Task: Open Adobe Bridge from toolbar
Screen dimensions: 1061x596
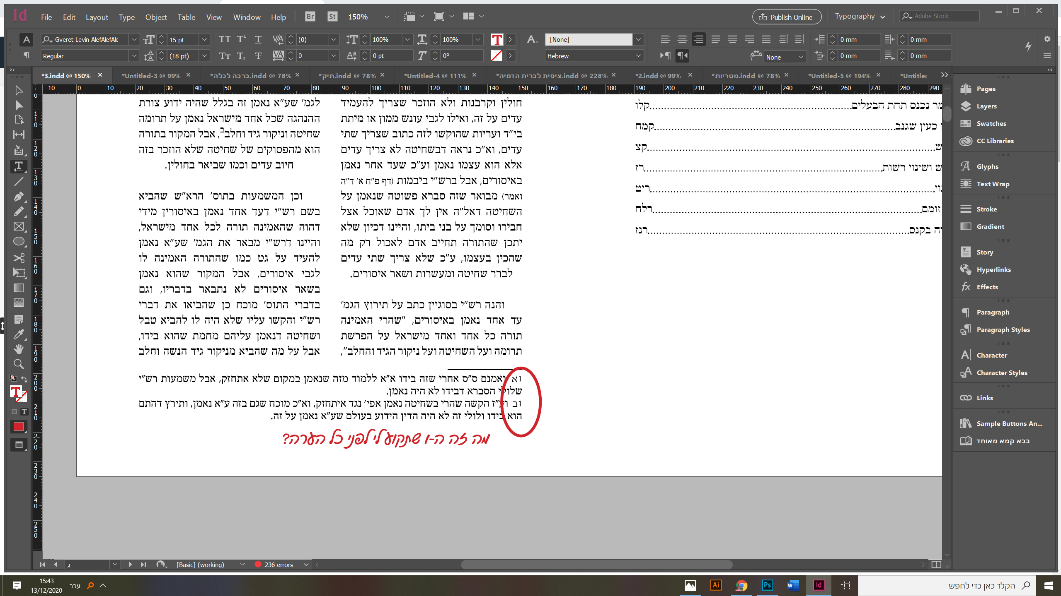Action: tap(310, 17)
